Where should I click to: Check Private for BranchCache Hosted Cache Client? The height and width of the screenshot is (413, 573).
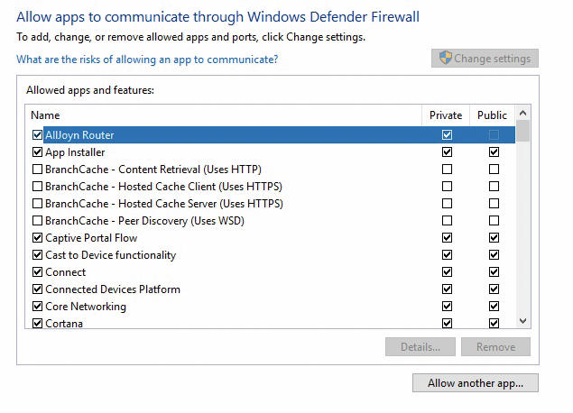[x=447, y=187]
